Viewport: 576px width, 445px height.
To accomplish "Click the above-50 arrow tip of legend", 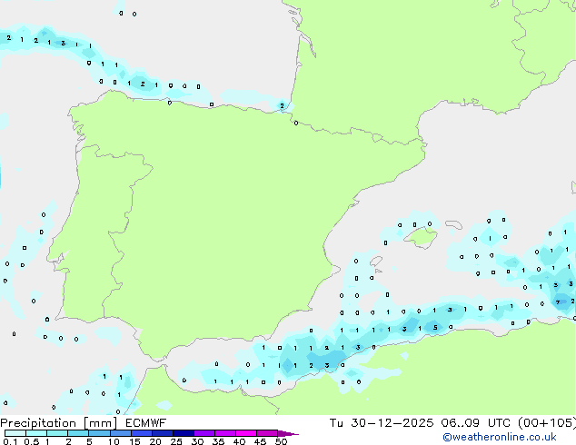I will click(x=288, y=433).
